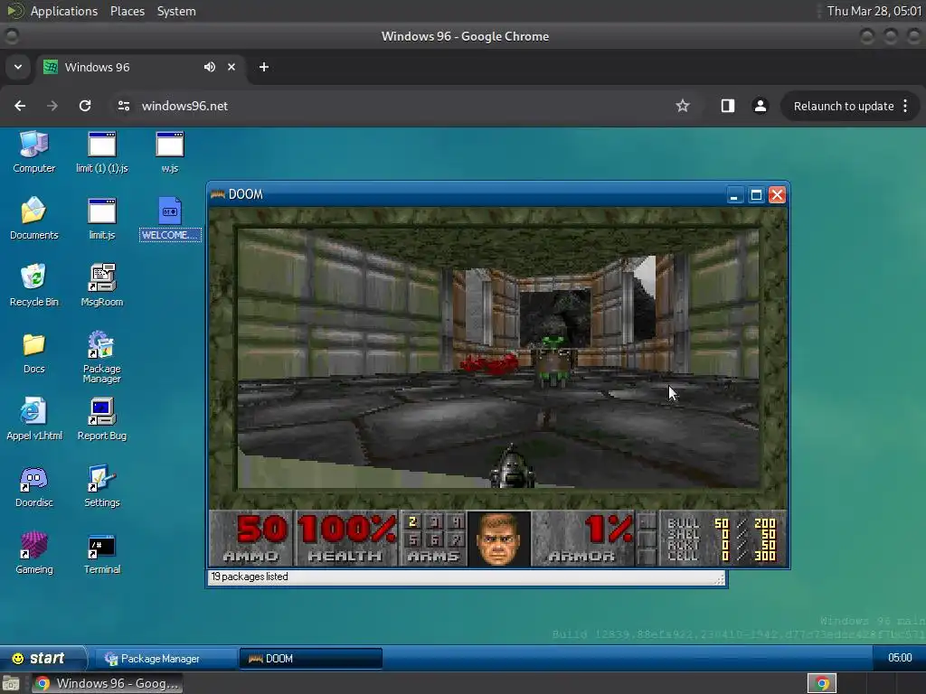Open the Chrome profile icon
Screen dimensions: 926x694
point(760,106)
